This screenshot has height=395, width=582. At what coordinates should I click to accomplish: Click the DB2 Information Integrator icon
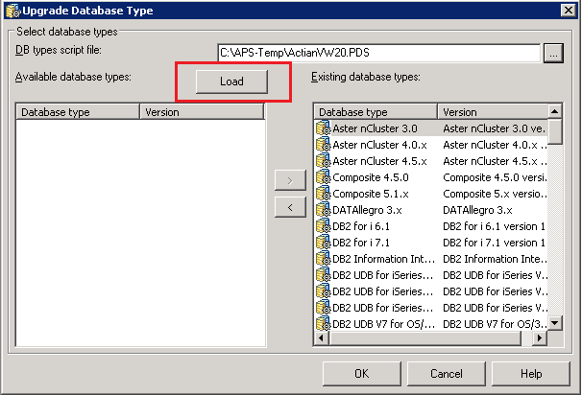tap(324, 258)
